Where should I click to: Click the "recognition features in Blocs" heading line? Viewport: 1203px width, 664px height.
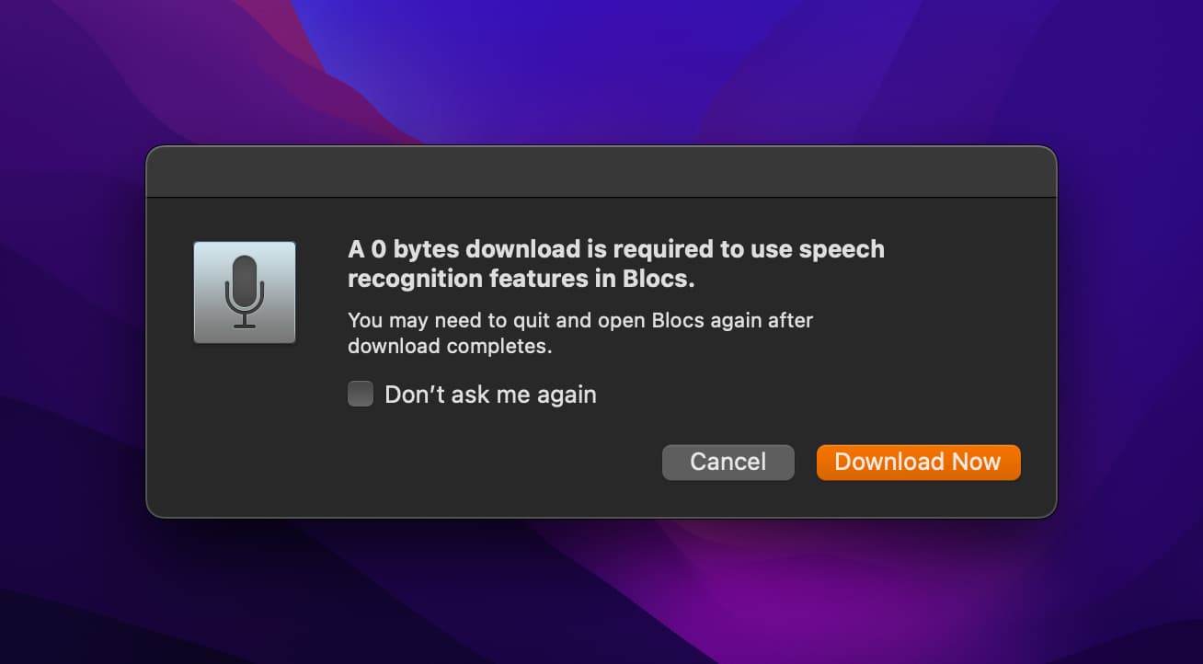(x=521, y=277)
